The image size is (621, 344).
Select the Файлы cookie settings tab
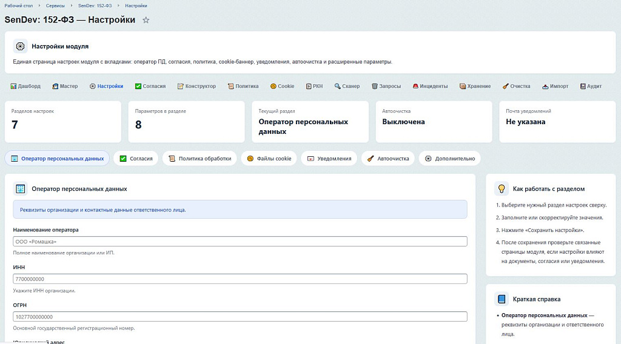(269, 159)
